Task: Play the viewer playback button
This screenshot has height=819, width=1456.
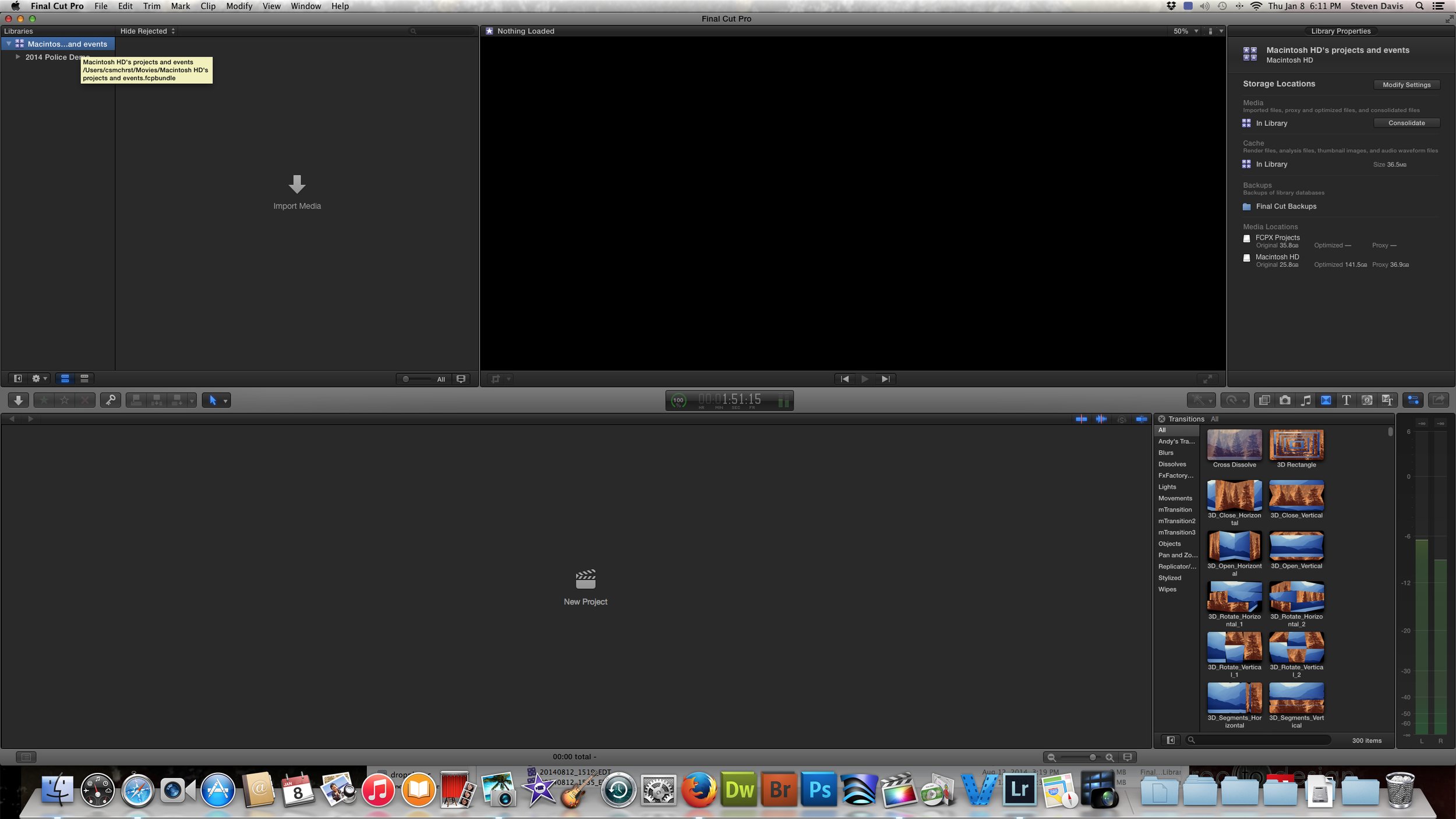Action: 865,379
